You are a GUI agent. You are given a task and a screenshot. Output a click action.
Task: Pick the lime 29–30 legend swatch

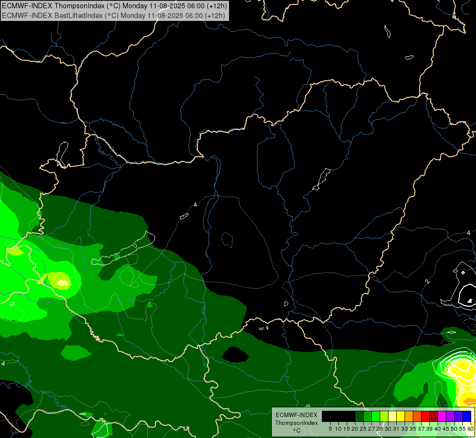(x=384, y=416)
